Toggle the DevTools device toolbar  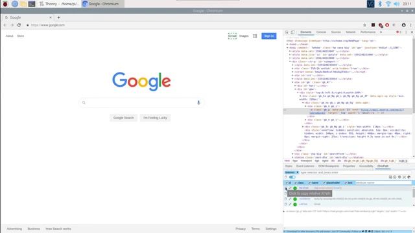292,32
